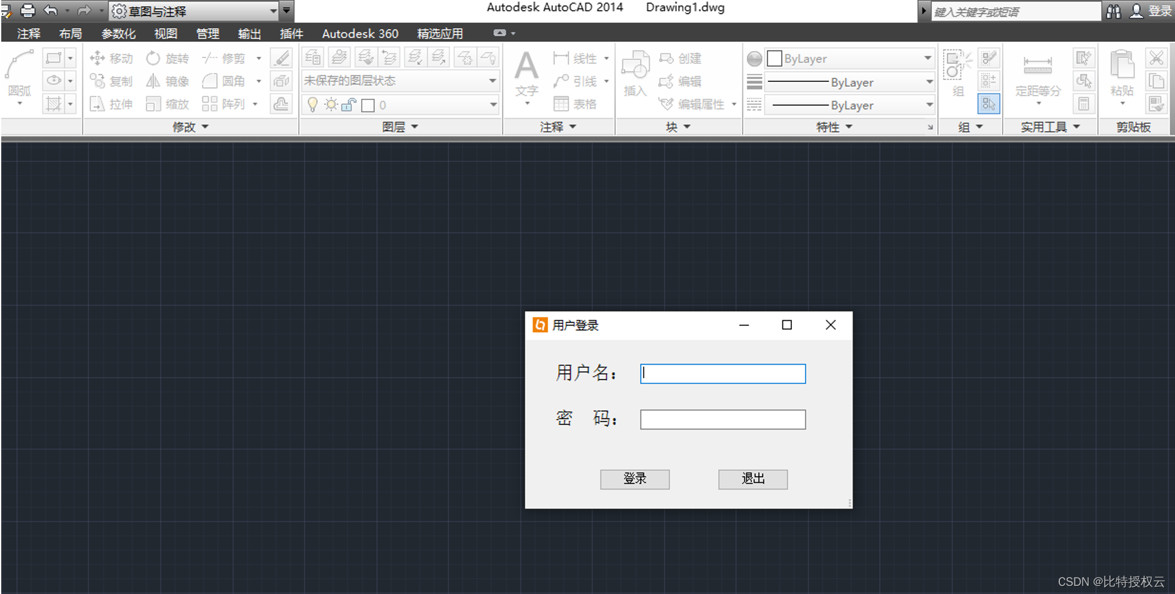Toggle the highlighted group selection button

(989, 104)
